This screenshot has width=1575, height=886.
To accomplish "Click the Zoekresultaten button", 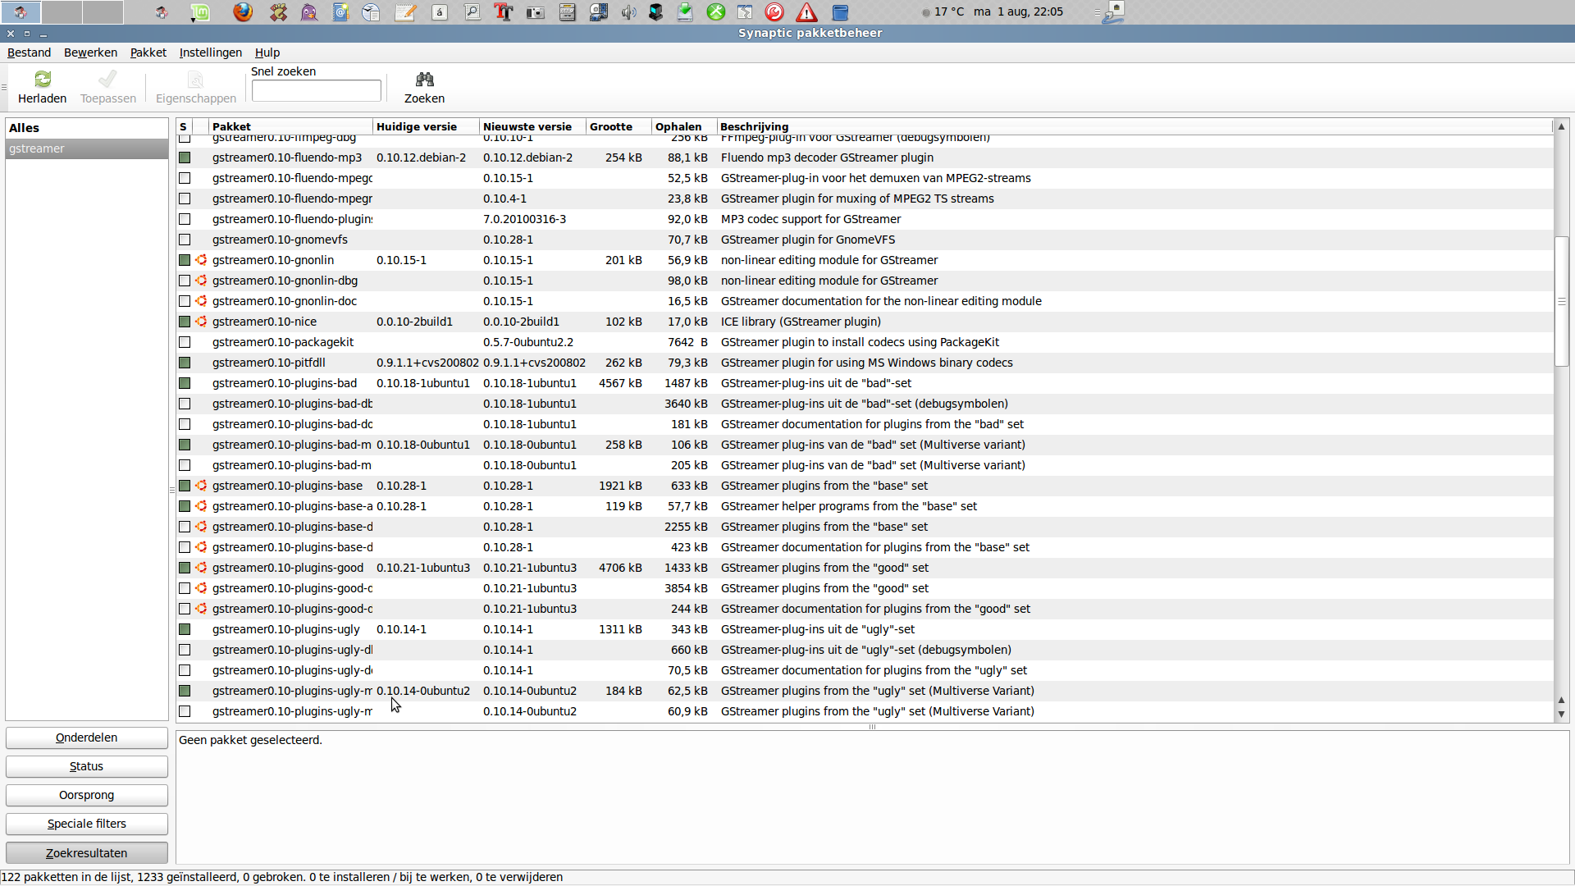I will 87,853.
